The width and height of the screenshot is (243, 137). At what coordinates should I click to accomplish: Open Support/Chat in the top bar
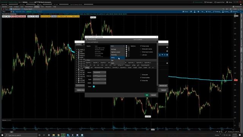219,2
